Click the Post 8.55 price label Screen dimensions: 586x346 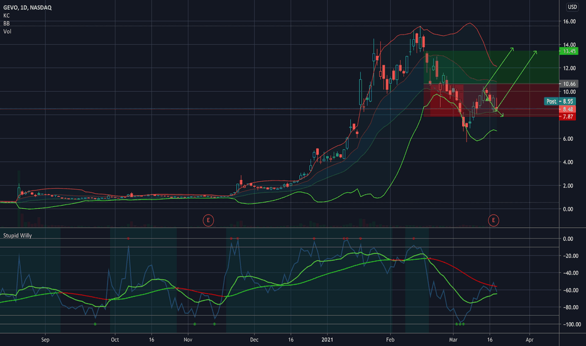(x=560, y=101)
